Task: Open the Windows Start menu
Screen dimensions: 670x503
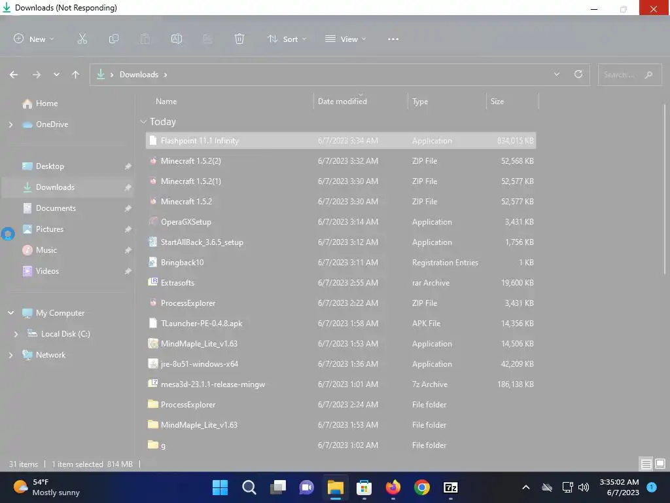Action: click(220, 487)
